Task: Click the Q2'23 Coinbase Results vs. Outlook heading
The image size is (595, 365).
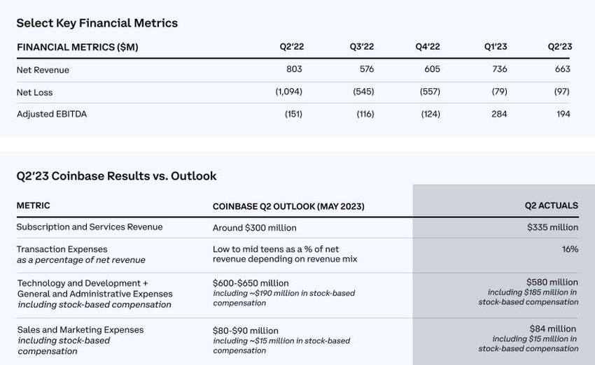Action: point(116,176)
